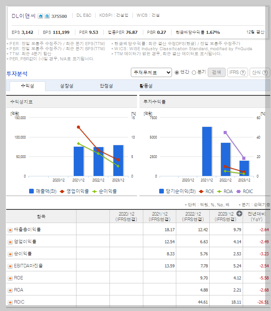Click the question mark icon in 산식 button
271x311 pixels.
point(265,73)
